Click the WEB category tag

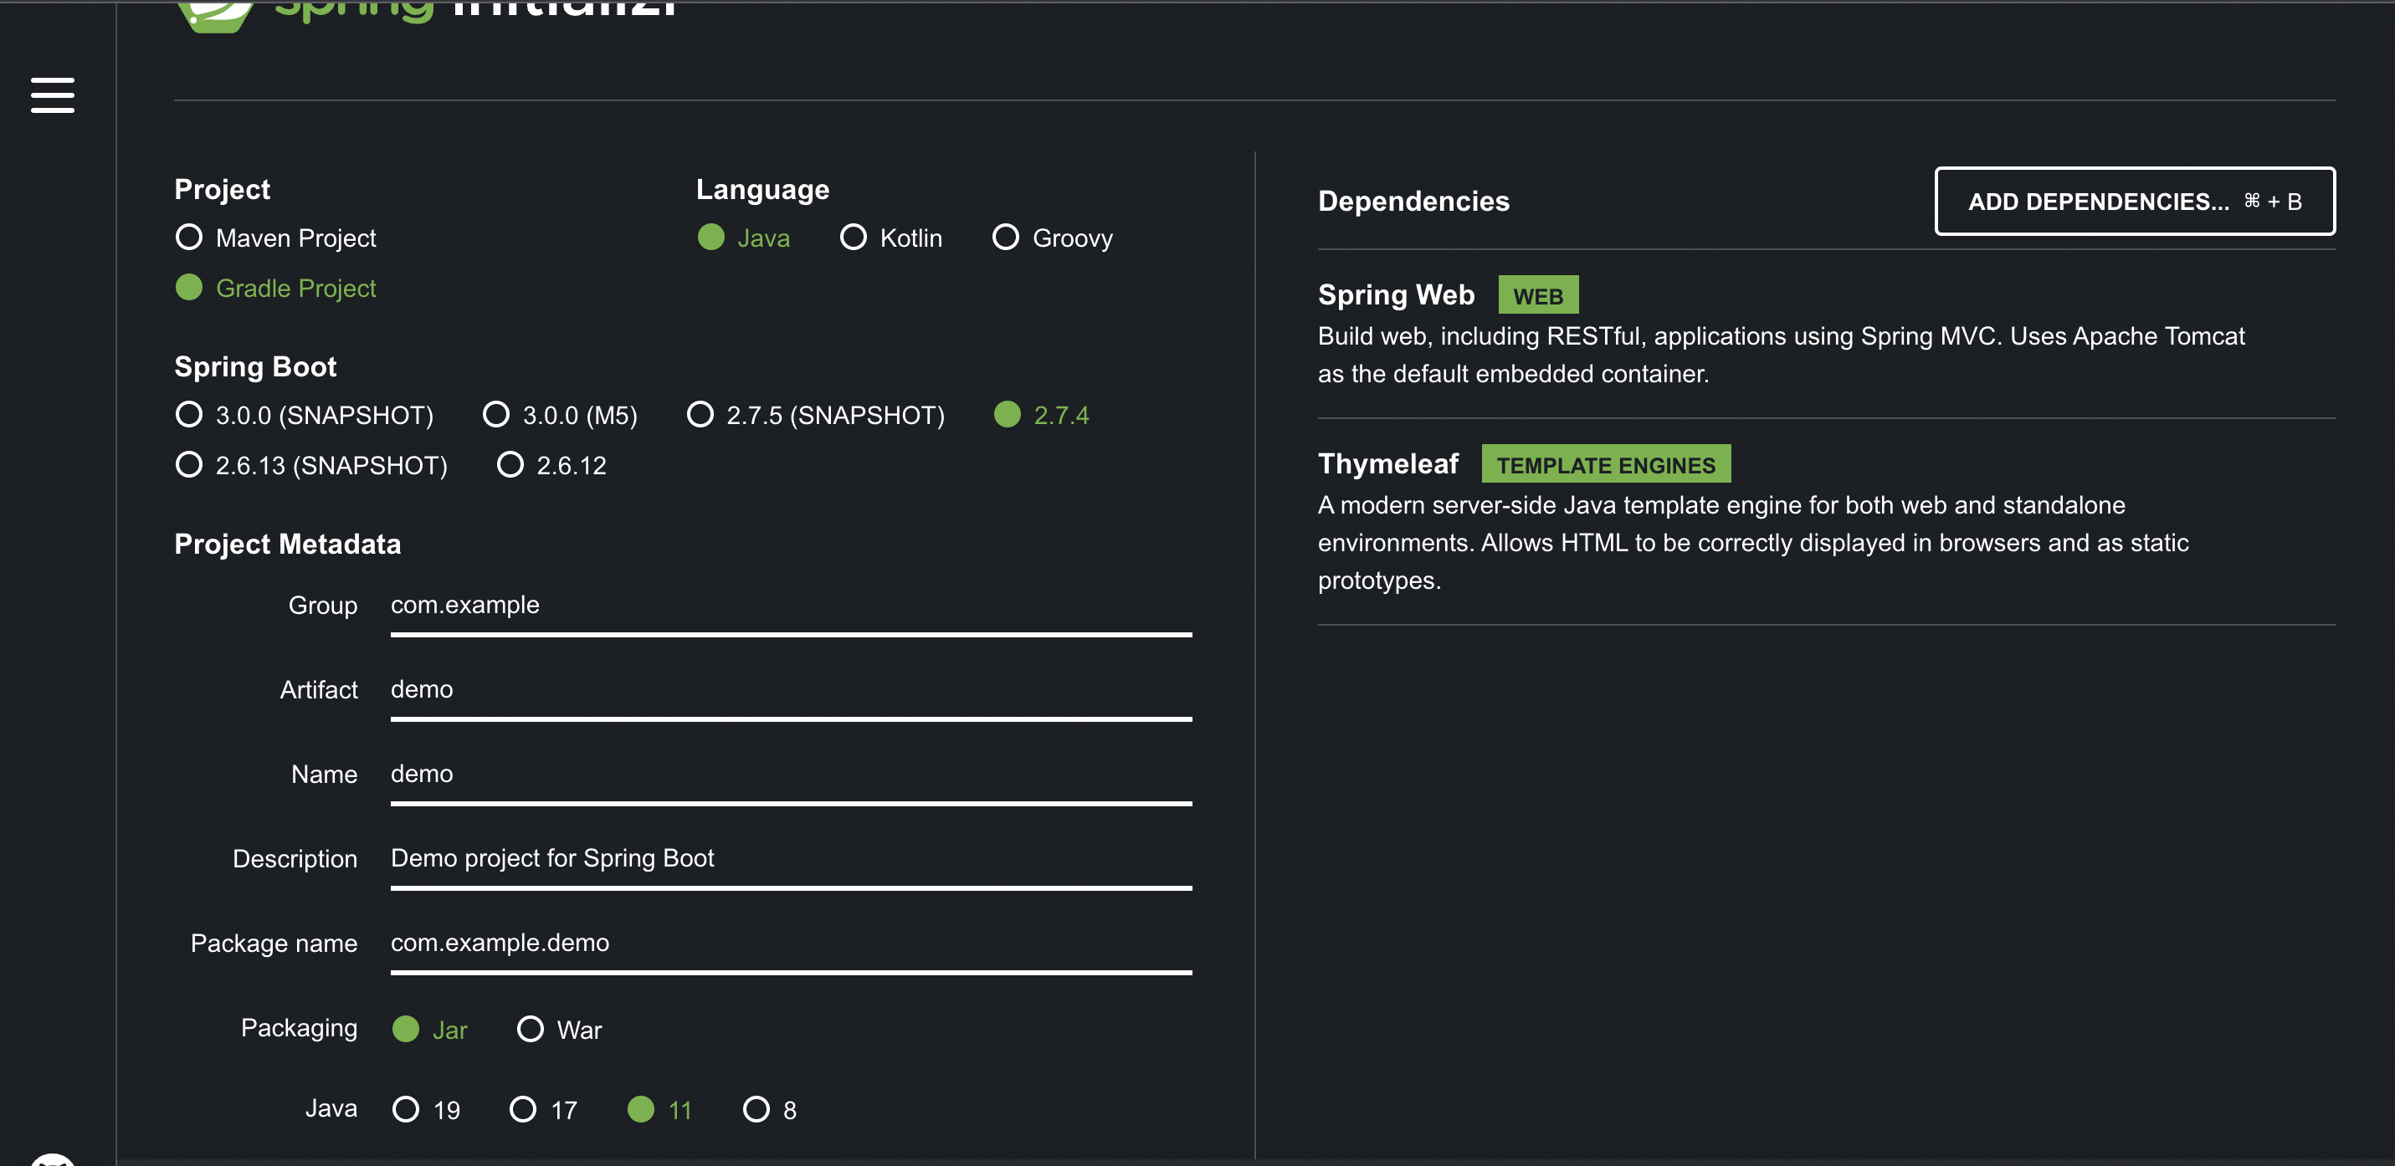(1538, 295)
